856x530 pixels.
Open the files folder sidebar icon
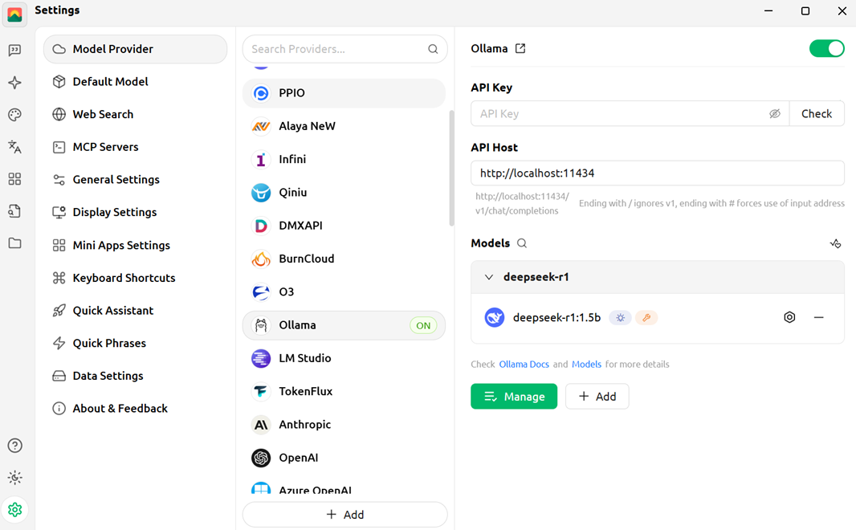(x=14, y=243)
